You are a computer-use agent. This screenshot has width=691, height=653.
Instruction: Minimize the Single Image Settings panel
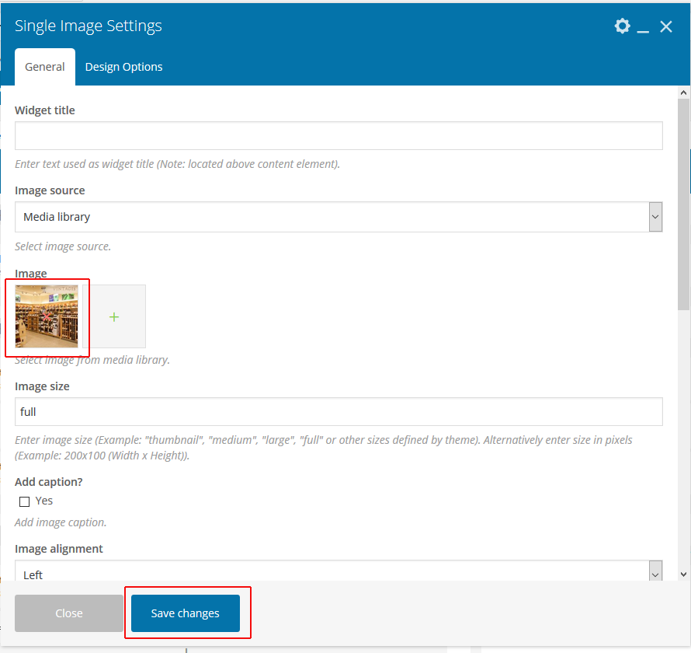click(643, 28)
